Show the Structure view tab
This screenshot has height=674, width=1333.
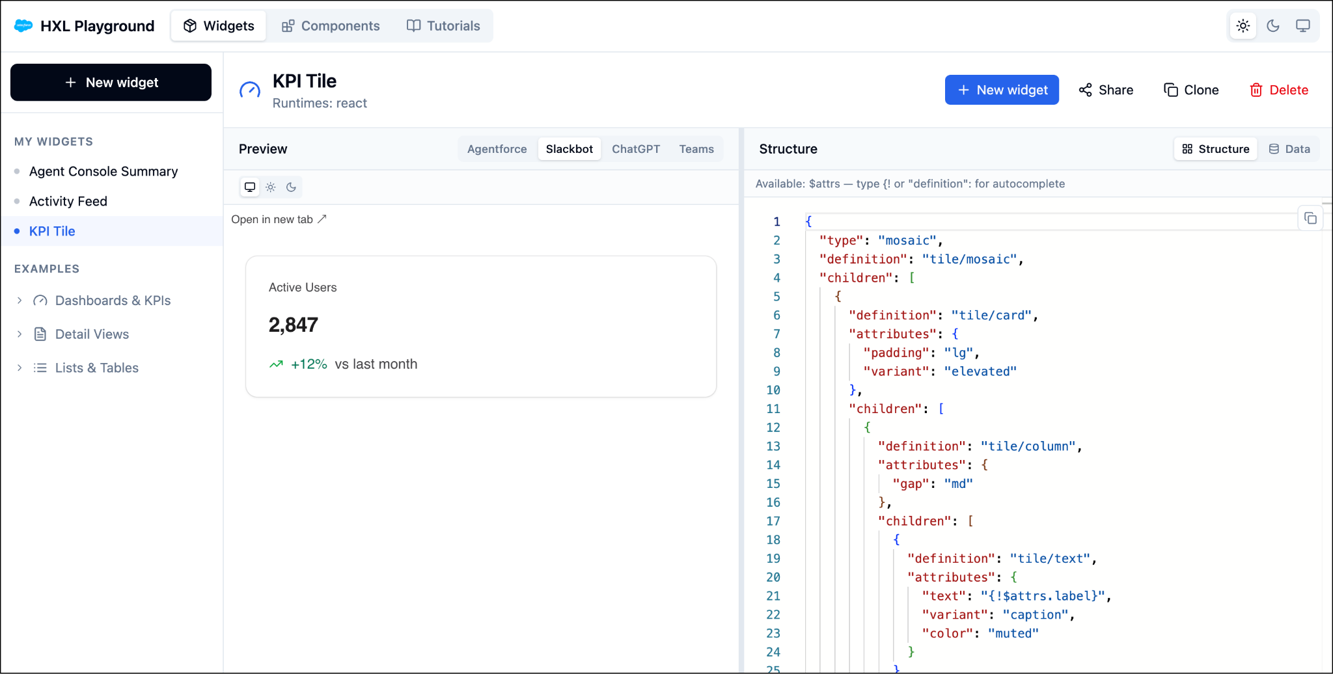1216,149
